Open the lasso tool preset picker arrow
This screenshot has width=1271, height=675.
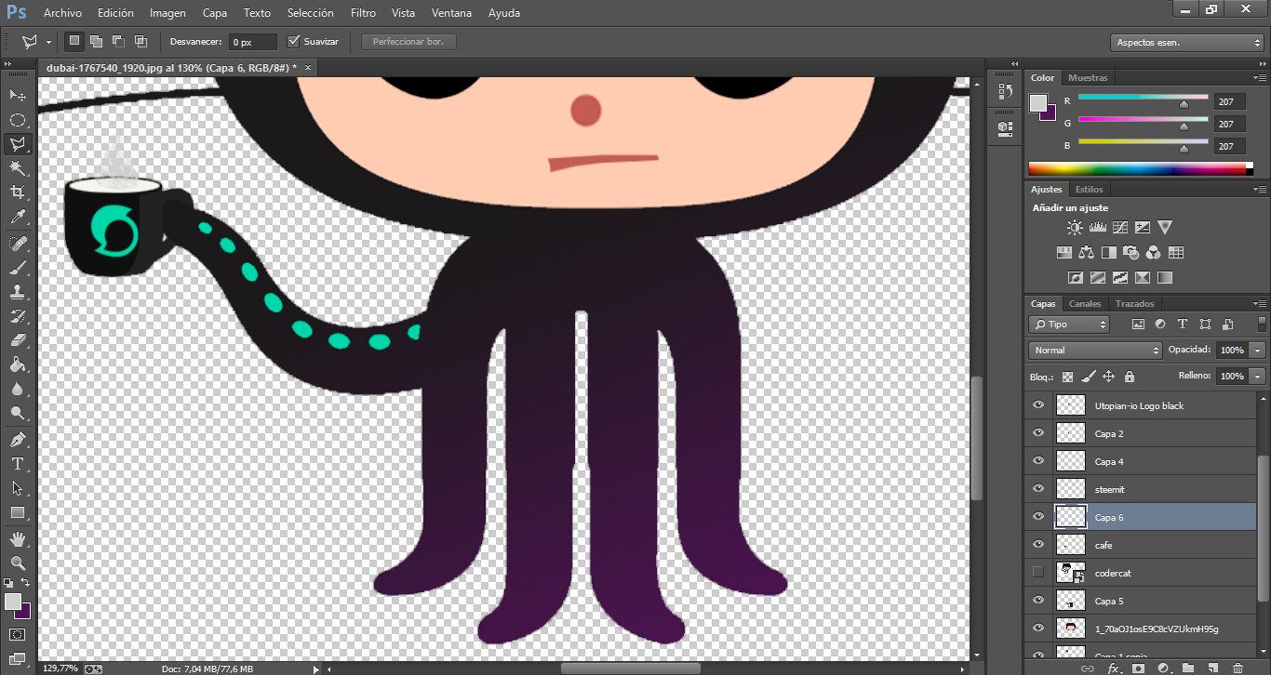click(48, 42)
